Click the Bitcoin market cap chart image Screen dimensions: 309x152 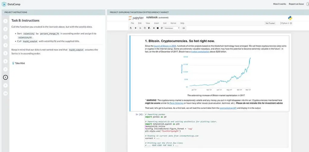tap(216, 74)
